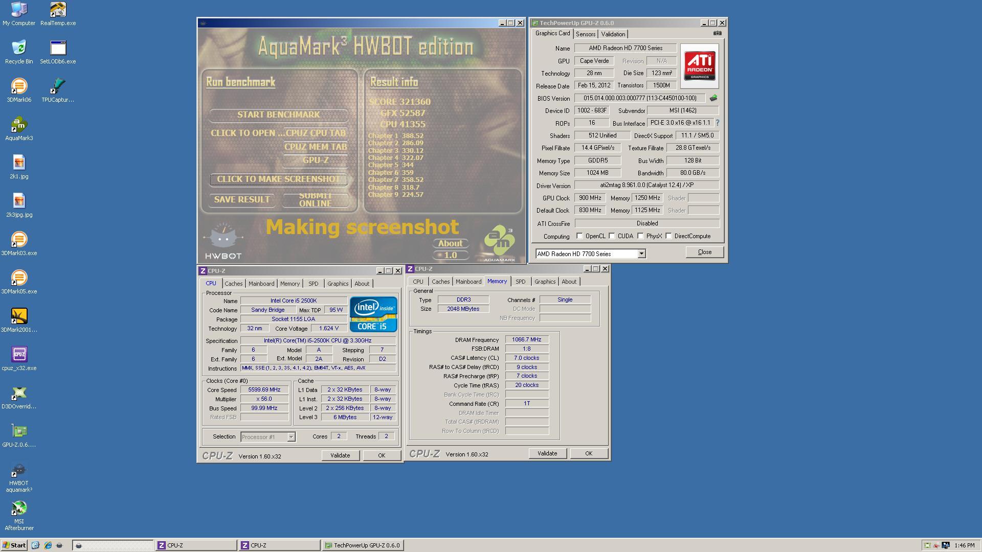Click the Windows Start button

14,545
